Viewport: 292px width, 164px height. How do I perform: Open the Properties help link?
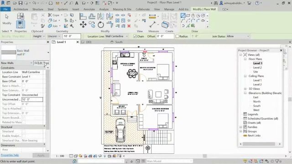pyautogui.click(x=10, y=155)
